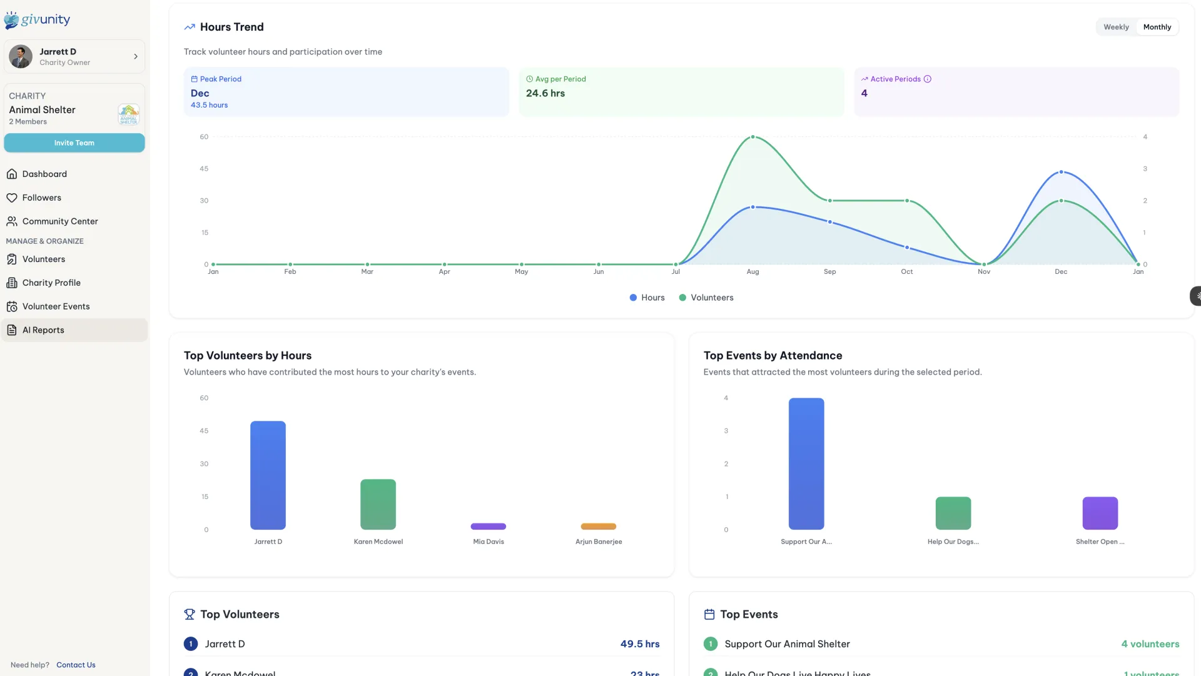Open the collapsed side panel handle
This screenshot has height=676, width=1201.
pyautogui.click(x=1196, y=296)
